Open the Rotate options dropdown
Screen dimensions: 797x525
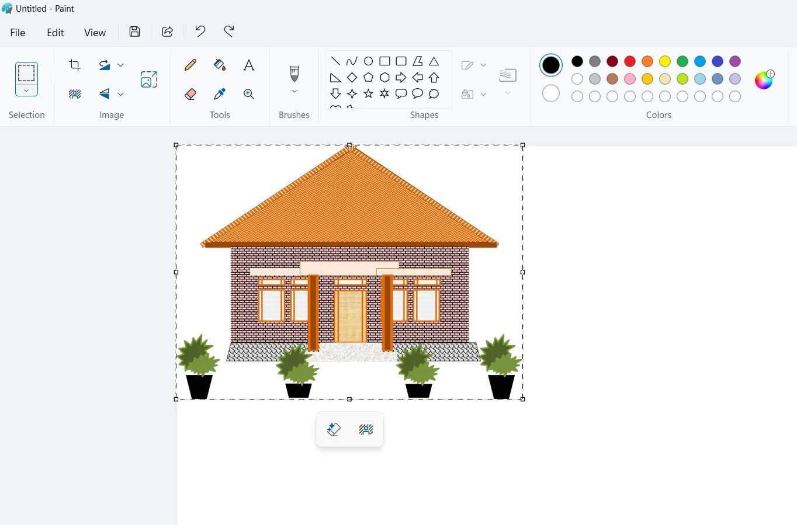[x=121, y=65]
